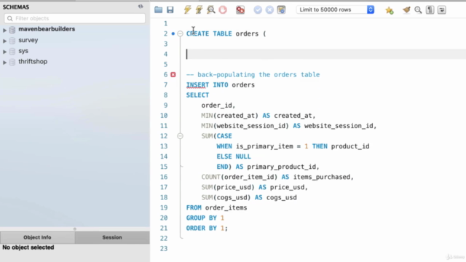The image size is (466, 262).
Task: Expand the mavenbearbuilders schema
Action: click(5, 30)
